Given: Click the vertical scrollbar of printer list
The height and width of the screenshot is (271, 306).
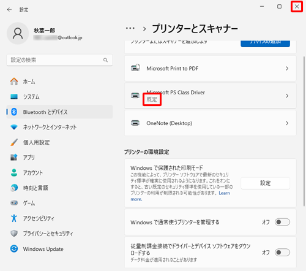Looking at the screenshot, I should [x=304, y=131].
